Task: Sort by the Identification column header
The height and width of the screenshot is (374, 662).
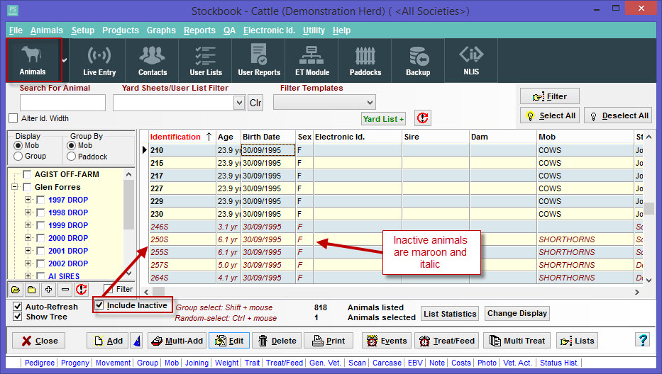Action: [x=182, y=137]
